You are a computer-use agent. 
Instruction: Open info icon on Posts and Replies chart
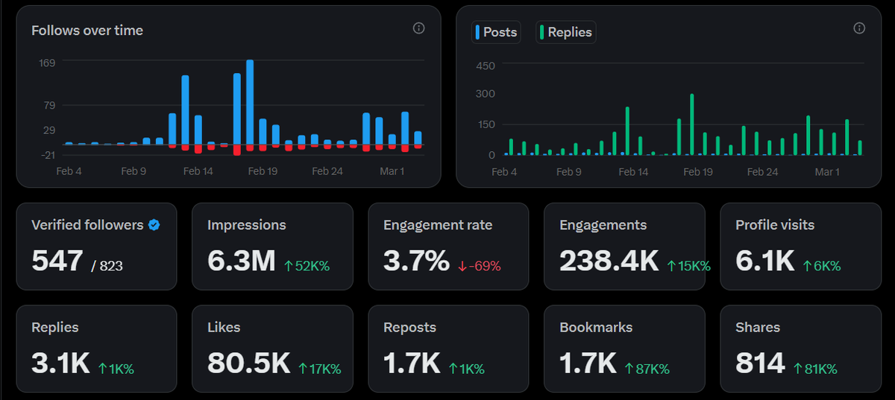859,28
